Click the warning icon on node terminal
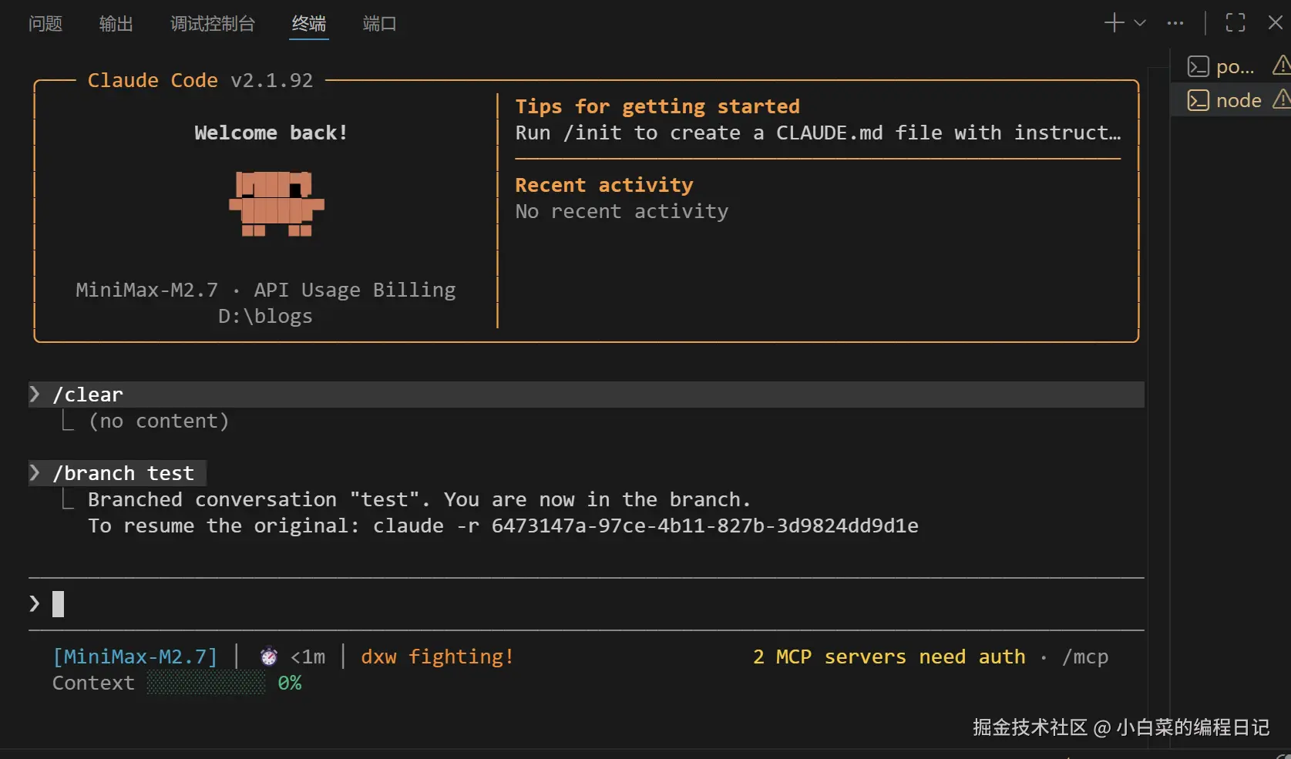 pos(1281,99)
